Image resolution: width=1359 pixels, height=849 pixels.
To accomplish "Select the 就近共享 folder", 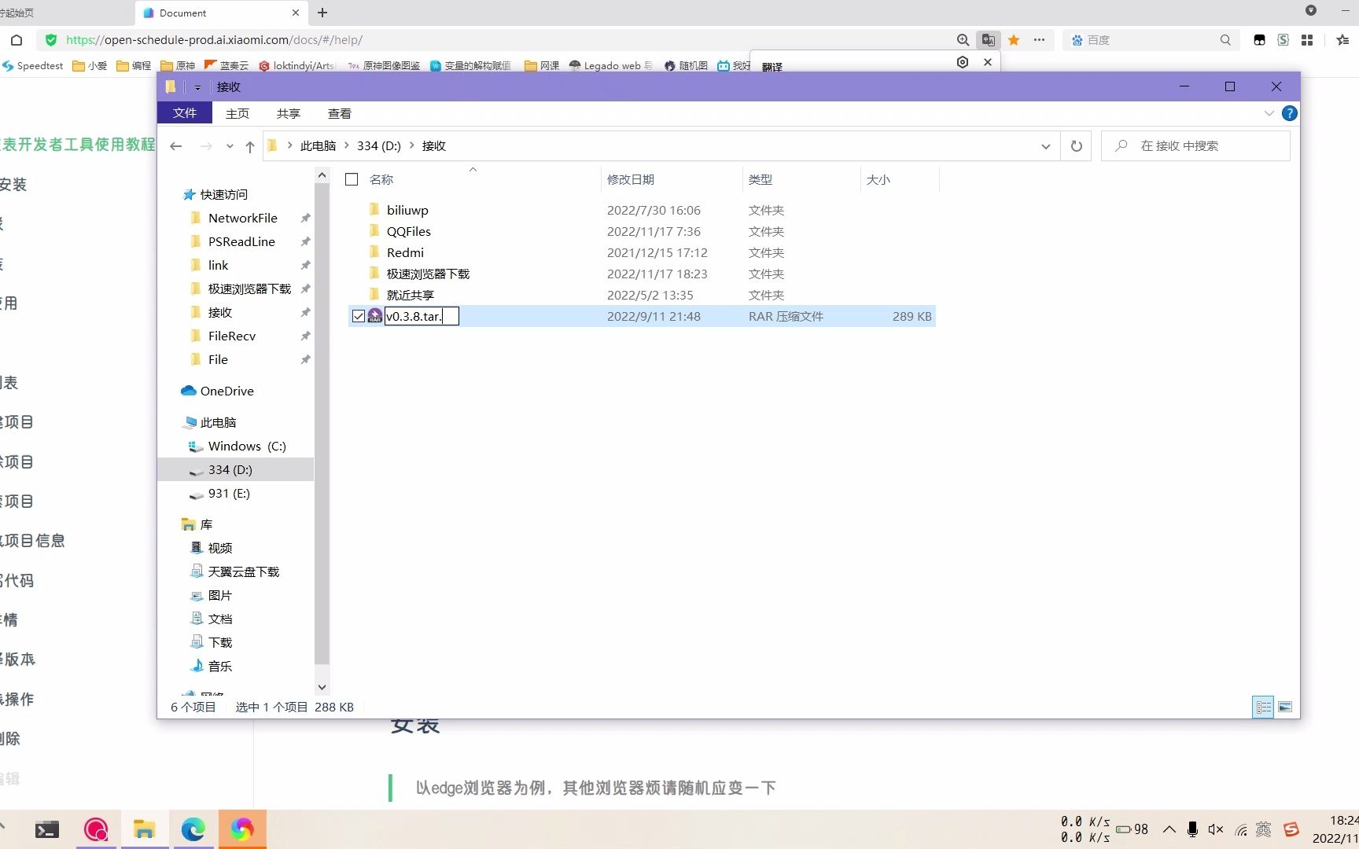I will click(x=410, y=295).
